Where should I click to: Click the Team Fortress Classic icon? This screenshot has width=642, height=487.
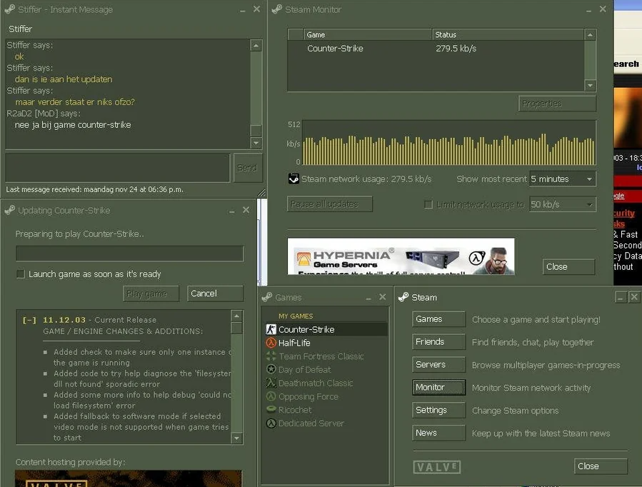click(x=271, y=356)
